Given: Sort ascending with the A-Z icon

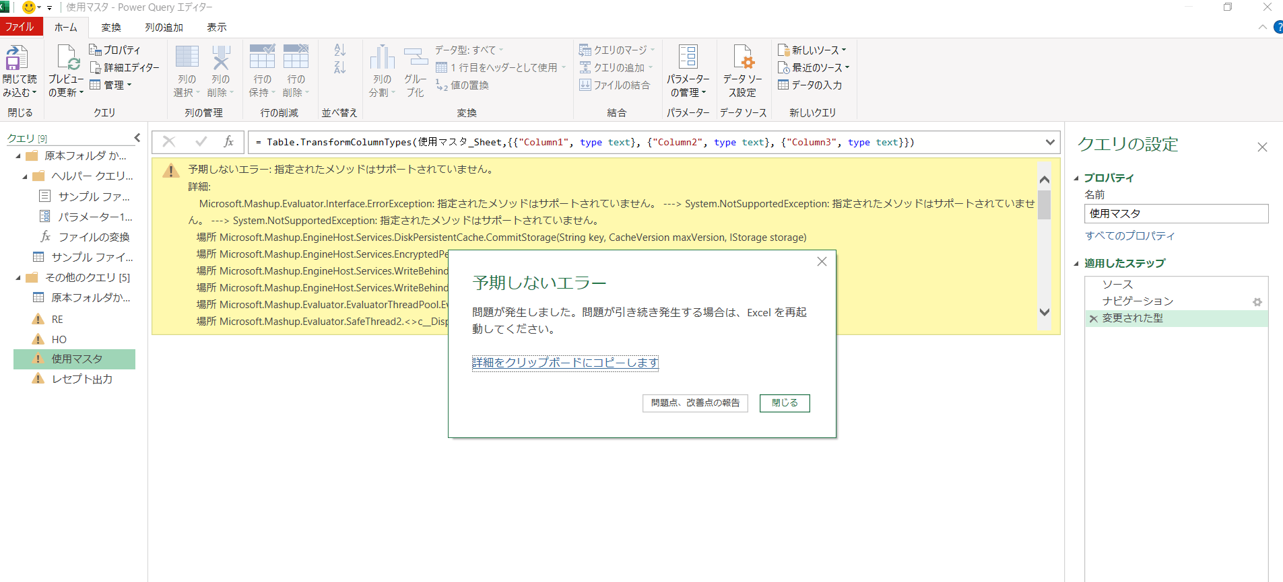Looking at the screenshot, I should tap(340, 50).
